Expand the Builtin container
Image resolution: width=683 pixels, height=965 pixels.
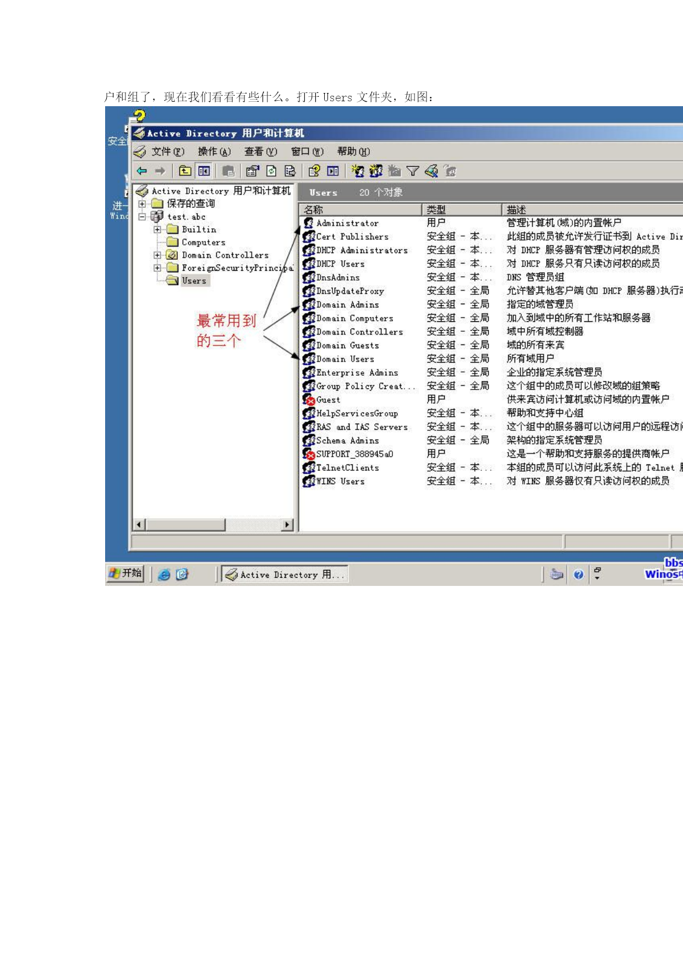157,229
